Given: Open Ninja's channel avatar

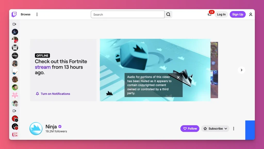Looking at the screenshot, I should pos(36,129).
